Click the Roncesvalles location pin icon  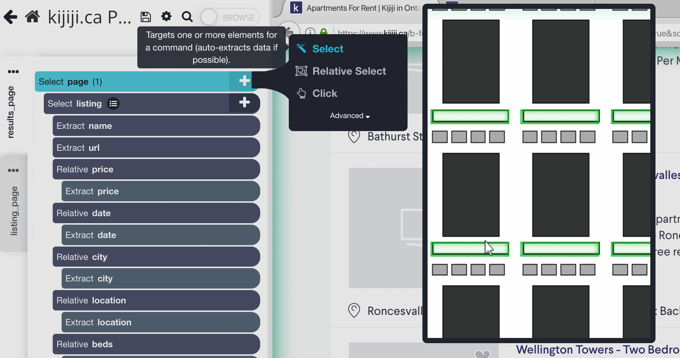354,310
